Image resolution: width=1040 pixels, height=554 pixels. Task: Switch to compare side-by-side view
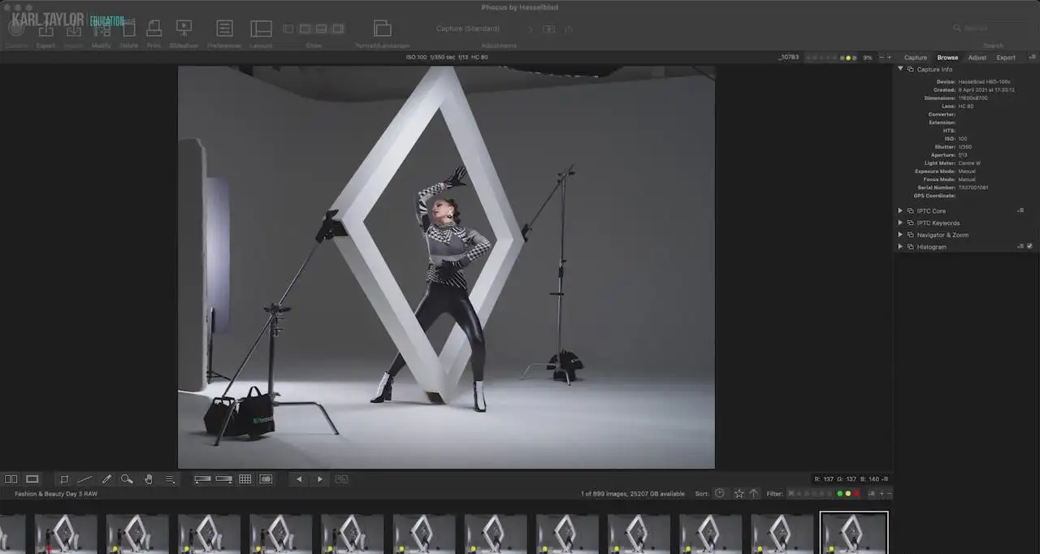coord(11,479)
